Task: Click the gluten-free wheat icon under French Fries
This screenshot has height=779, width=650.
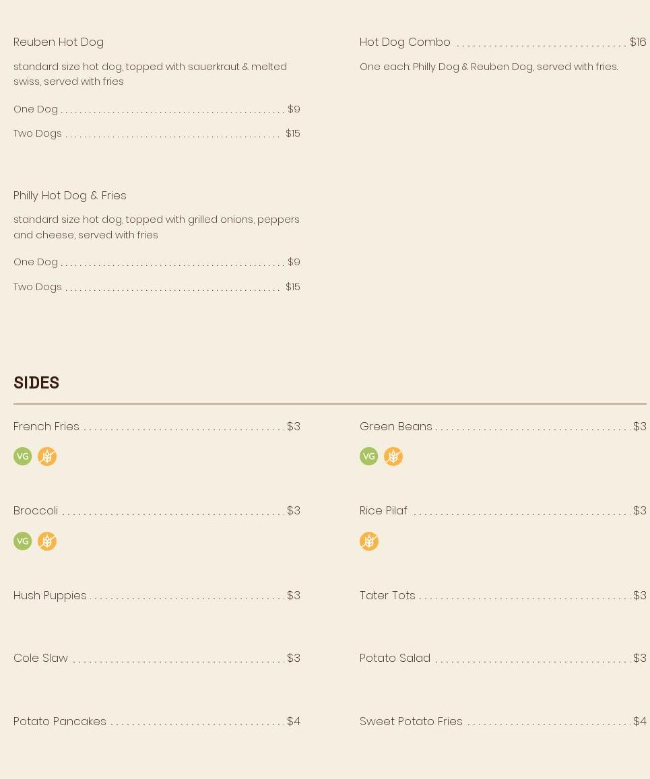Action: (47, 456)
